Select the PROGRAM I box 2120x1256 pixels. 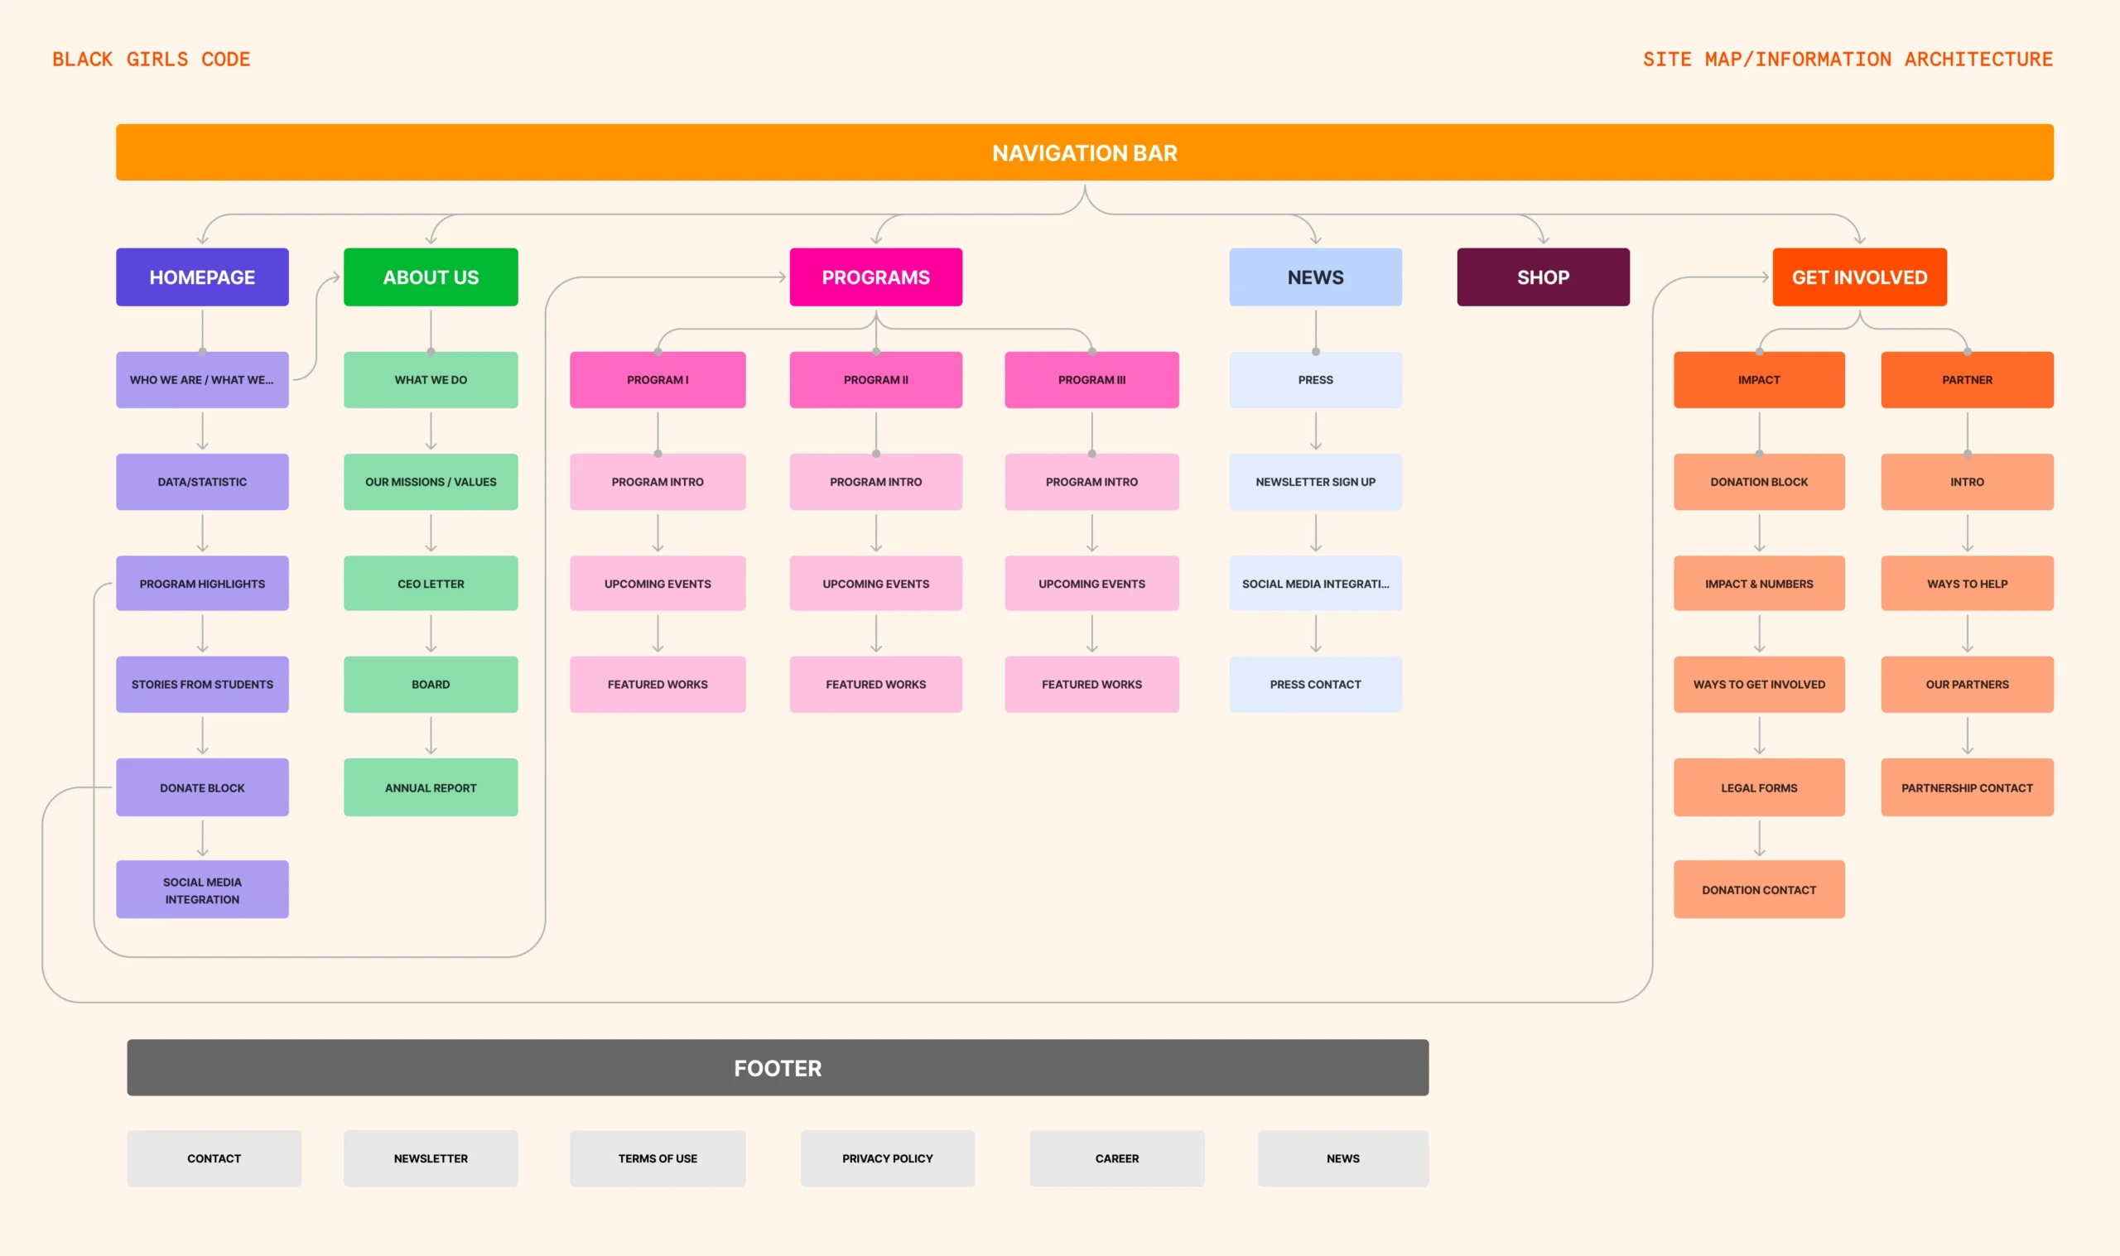click(658, 380)
